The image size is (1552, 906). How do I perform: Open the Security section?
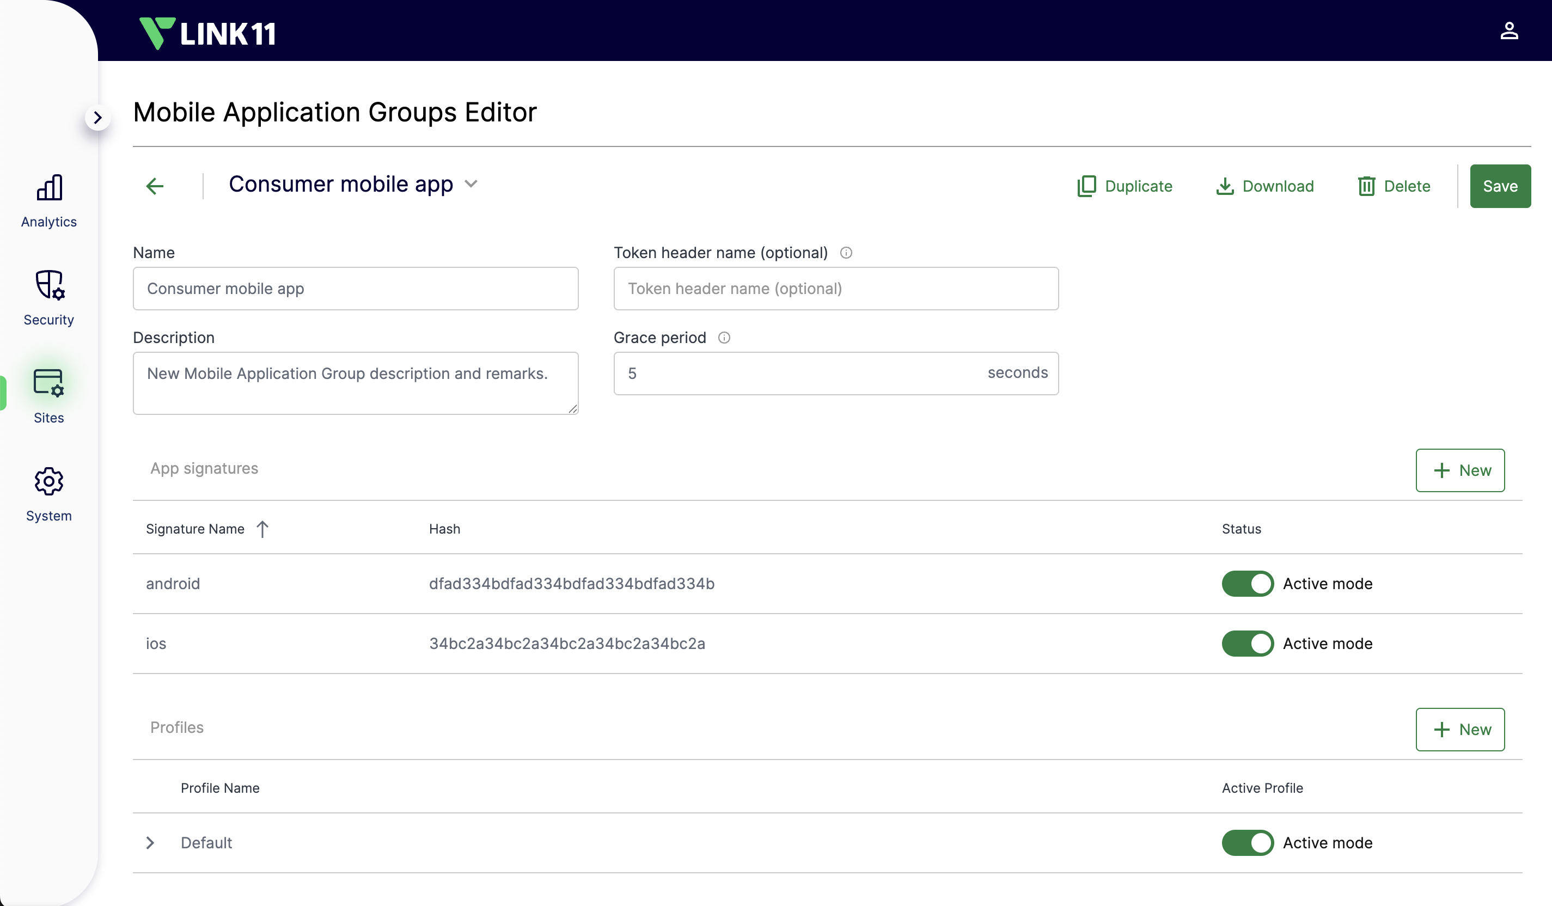[x=48, y=298]
